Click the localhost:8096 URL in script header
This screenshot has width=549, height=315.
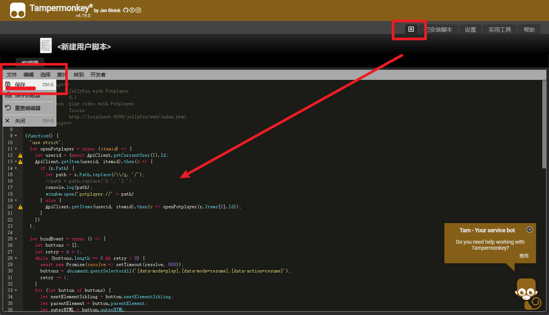128,117
